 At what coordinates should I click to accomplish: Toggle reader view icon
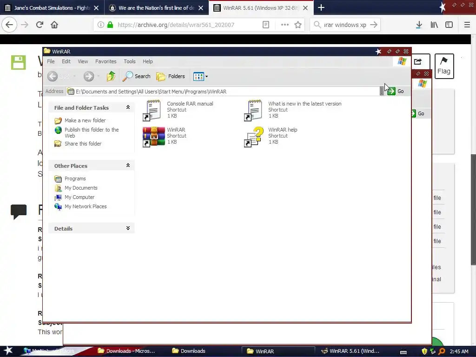[x=266, y=25]
